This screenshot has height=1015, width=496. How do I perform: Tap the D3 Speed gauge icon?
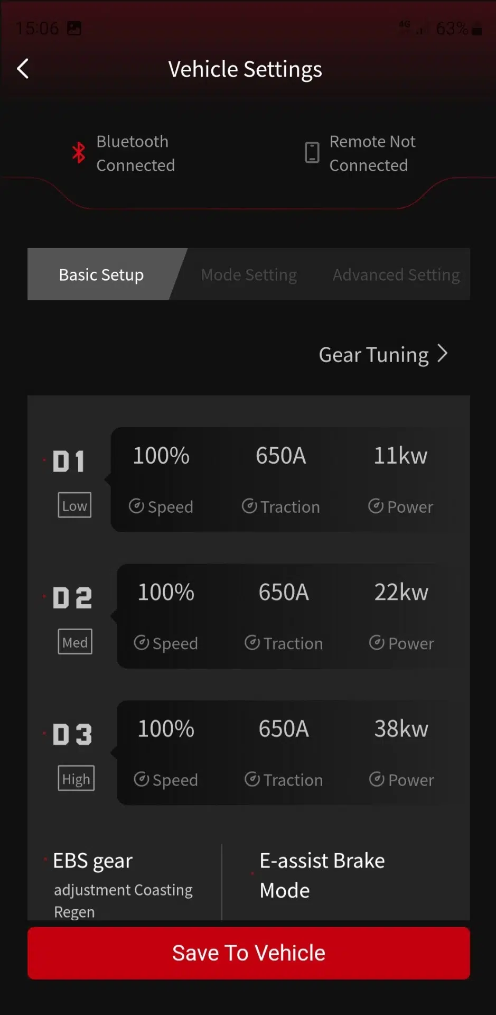click(142, 779)
